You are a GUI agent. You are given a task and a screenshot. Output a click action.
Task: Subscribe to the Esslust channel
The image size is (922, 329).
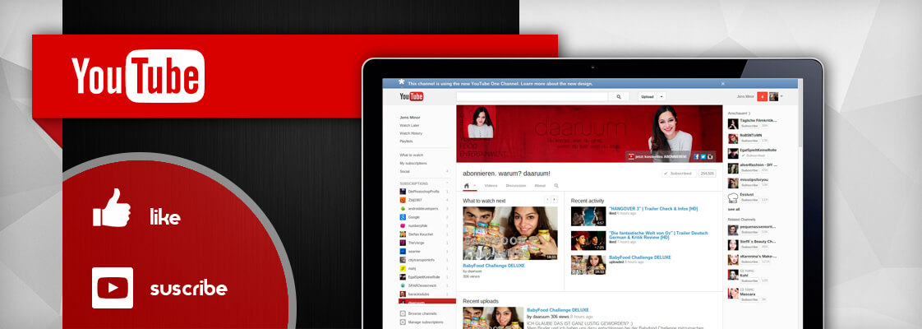[749, 200]
